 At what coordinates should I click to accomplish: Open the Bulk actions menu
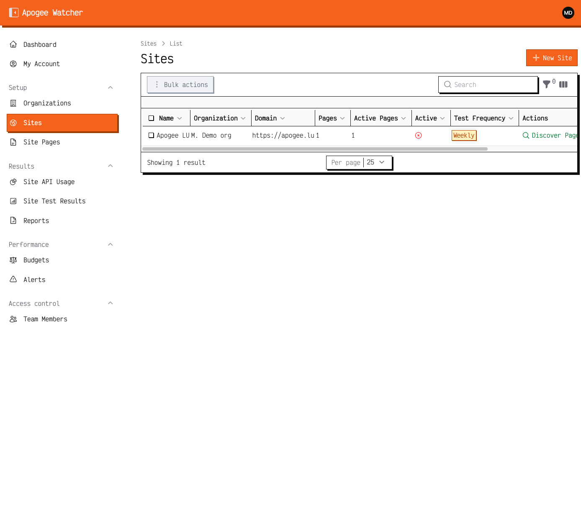pos(180,85)
